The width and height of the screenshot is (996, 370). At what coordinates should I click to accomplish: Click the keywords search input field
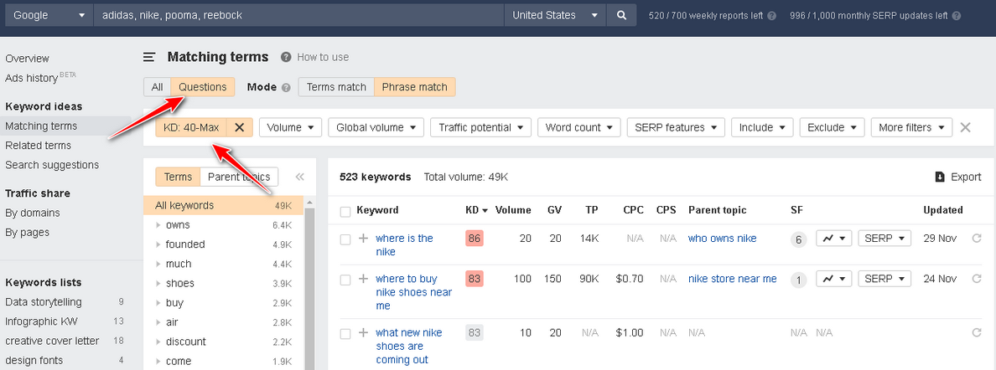[298, 15]
